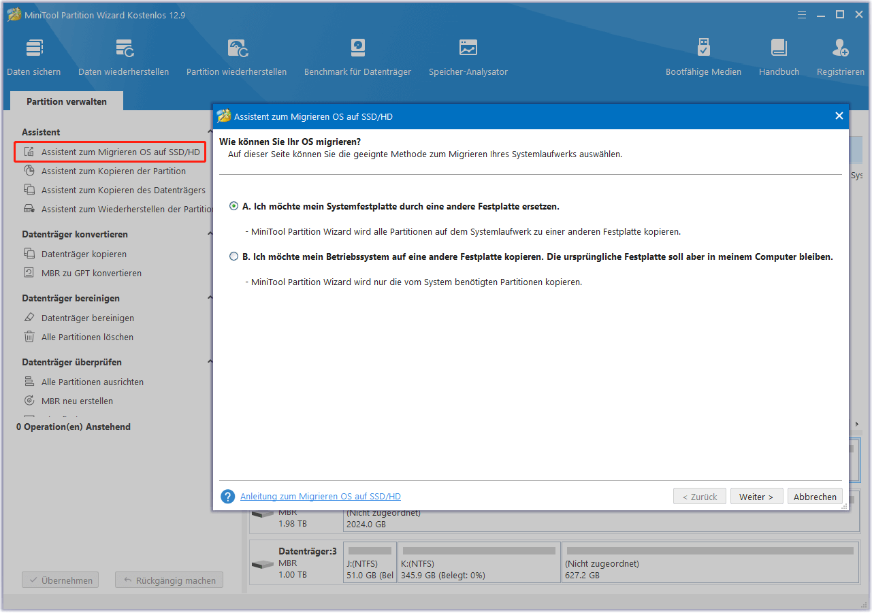Open Assistent zum Migrieren OS auf SSD/HD
This screenshot has width=872, height=613.
(x=120, y=152)
